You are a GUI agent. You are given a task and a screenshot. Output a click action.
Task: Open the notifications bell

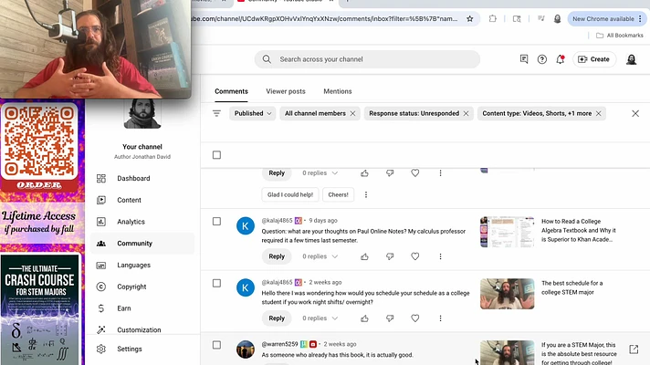560,59
